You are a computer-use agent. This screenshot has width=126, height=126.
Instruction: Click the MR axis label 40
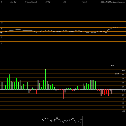click(123, 83)
